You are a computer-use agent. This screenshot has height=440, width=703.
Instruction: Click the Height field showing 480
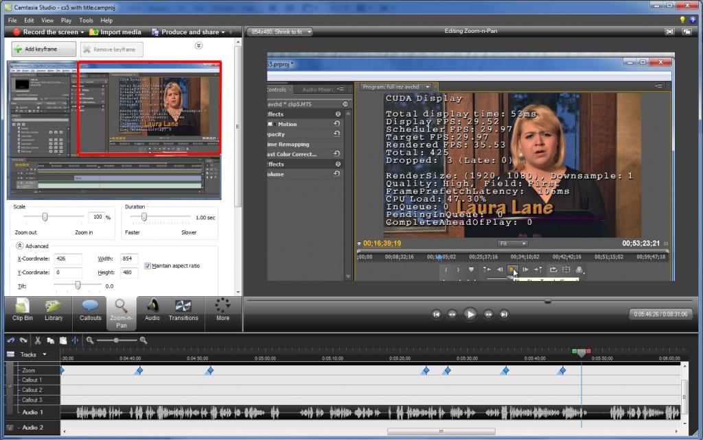(x=129, y=272)
